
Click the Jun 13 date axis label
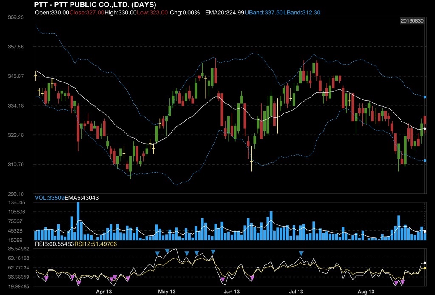tap(232, 292)
